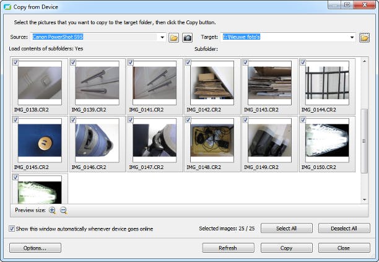Click the Close button at bottom

pyautogui.click(x=344, y=248)
